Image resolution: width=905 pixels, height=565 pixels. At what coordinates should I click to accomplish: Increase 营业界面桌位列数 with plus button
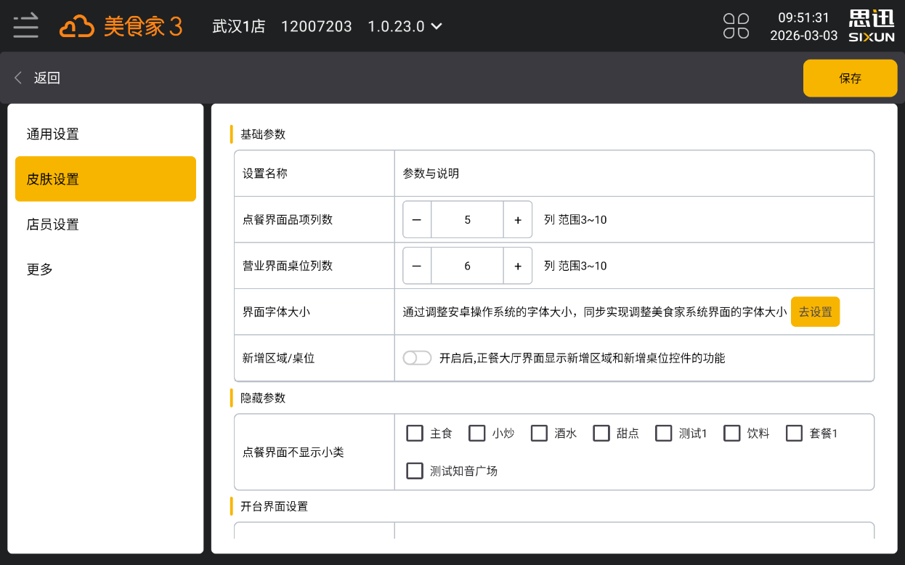517,266
